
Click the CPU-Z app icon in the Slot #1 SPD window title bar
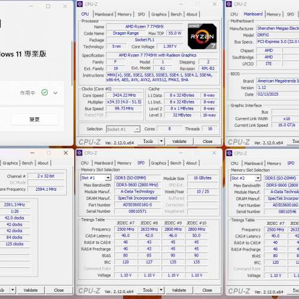(x=80, y=153)
